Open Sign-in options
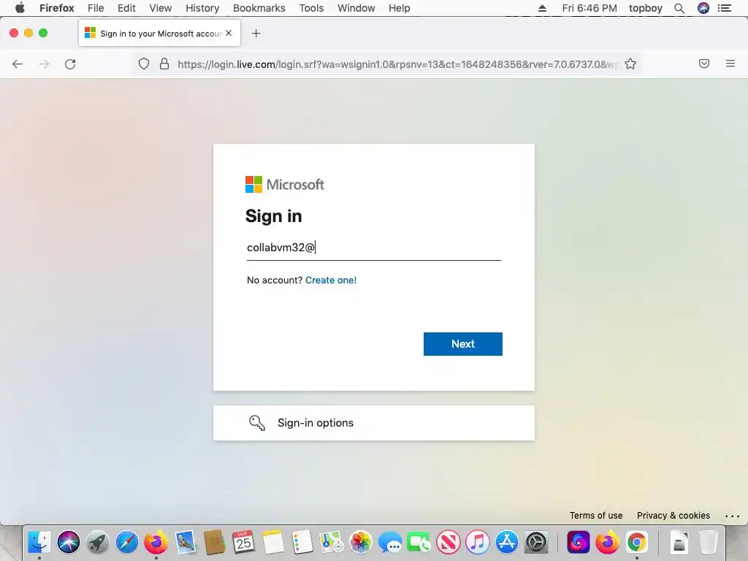Image resolution: width=748 pixels, height=561 pixels. pyautogui.click(x=374, y=423)
